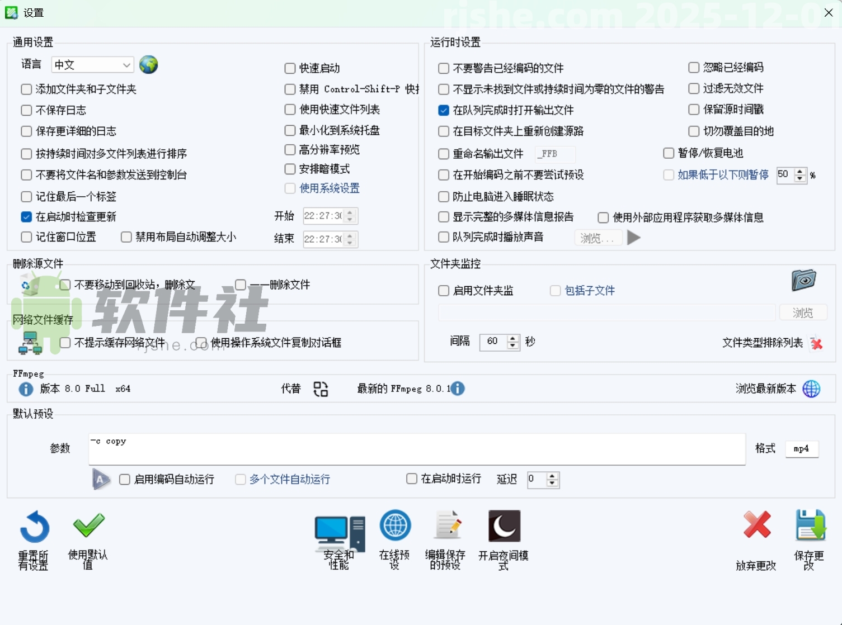Click the alternate FFmpeg swap icon
842x625 pixels.
321,389
